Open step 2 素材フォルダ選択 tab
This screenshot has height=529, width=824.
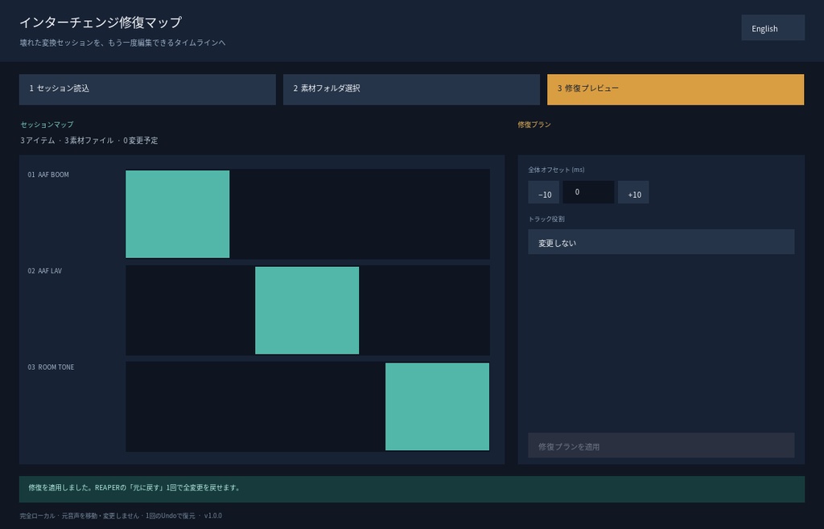(411, 89)
